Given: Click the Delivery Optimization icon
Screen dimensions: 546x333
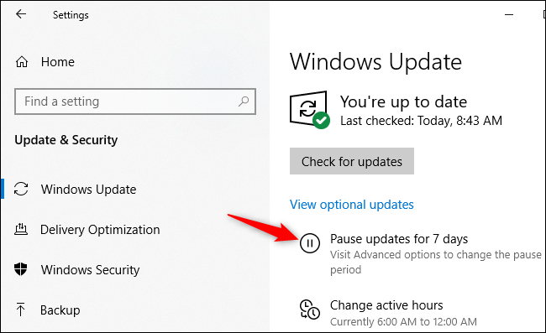Looking at the screenshot, I should click(x=21, y=230).
